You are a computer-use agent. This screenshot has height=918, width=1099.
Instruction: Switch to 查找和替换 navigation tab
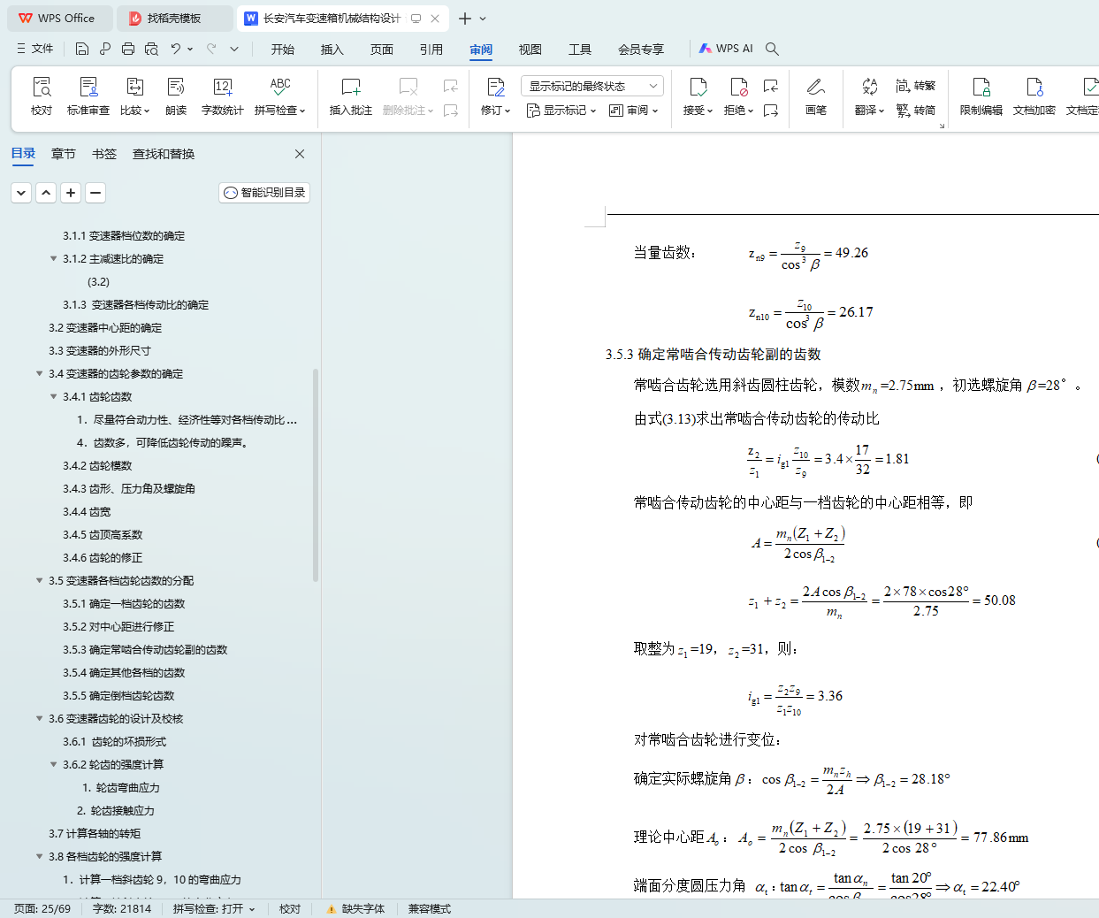164,154
